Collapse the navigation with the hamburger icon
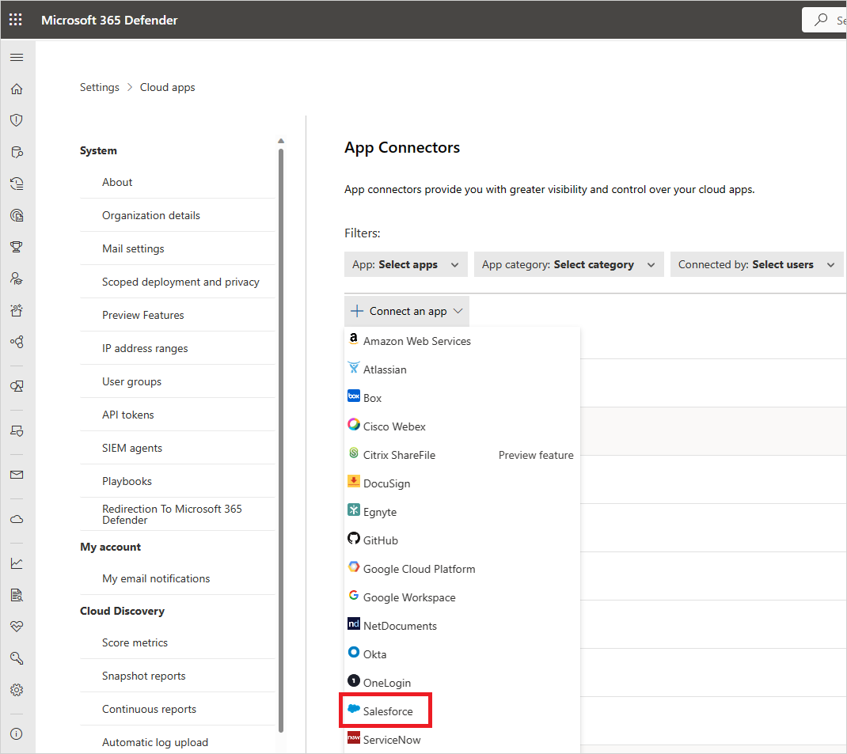 [16, 57]
